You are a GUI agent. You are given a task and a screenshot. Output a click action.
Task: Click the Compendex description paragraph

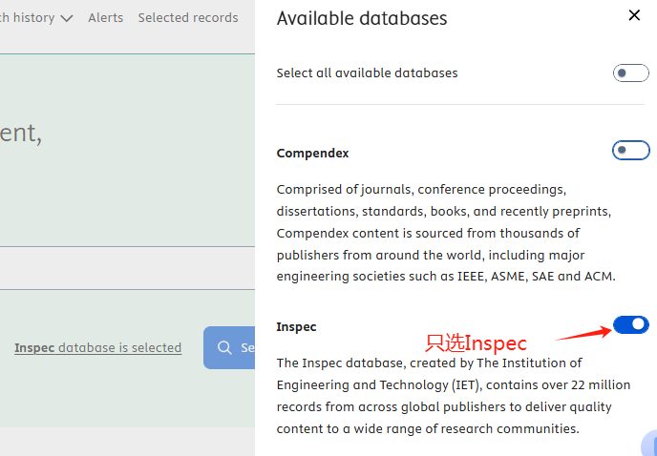pyautogui.click(x=446, y=233)
